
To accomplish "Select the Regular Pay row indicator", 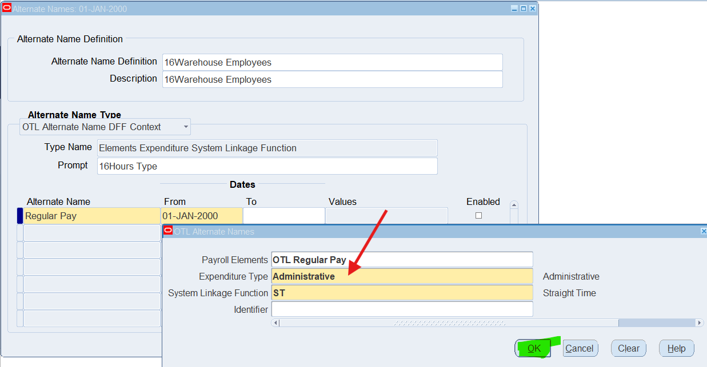I will pos(20,216).
